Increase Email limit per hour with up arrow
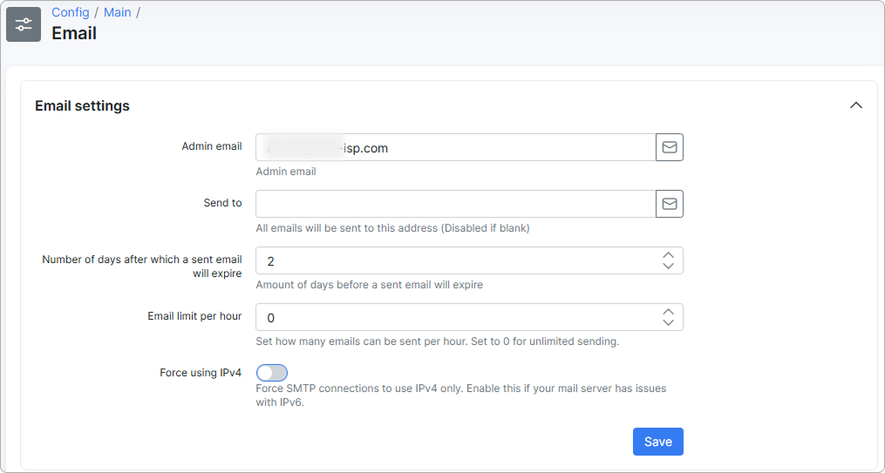 [668, 312]
